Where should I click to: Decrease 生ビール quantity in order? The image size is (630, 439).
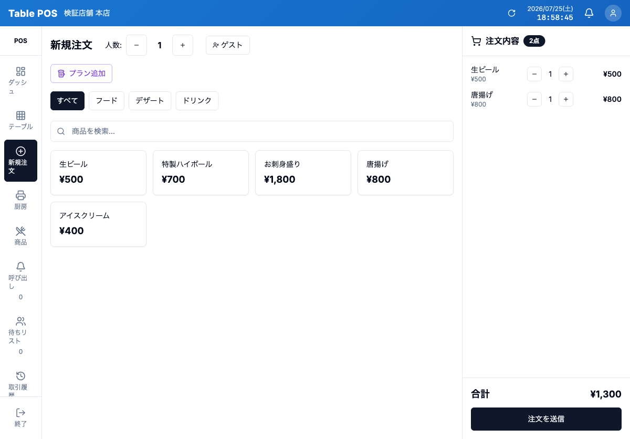[x=534, y=74]
